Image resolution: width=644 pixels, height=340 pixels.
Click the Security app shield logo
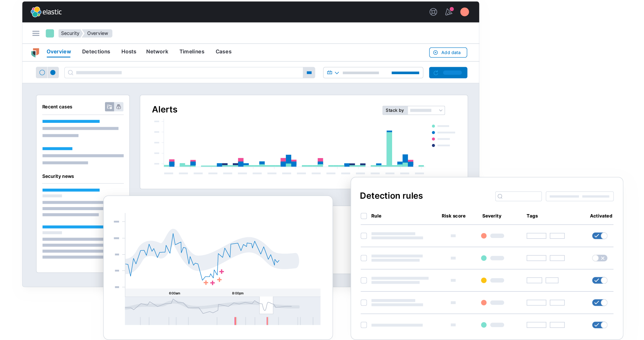(35, 52)
